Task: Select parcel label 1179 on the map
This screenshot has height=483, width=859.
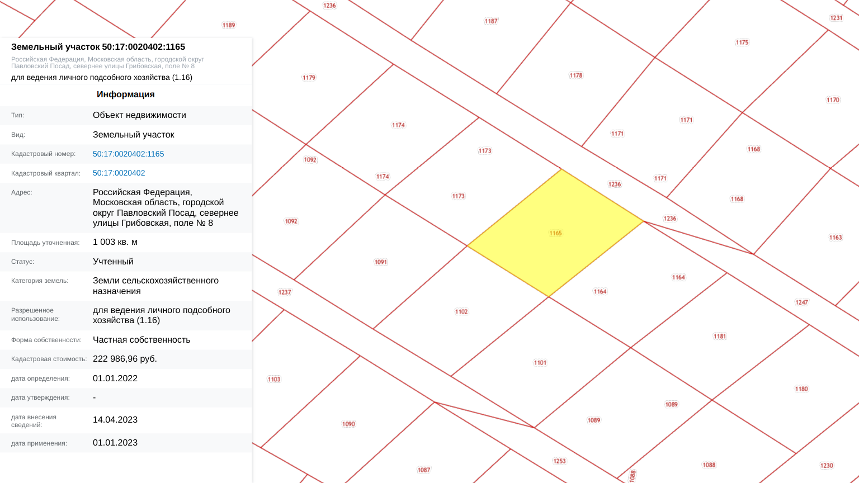Action: pyautogui.click(x=309, y=78)
